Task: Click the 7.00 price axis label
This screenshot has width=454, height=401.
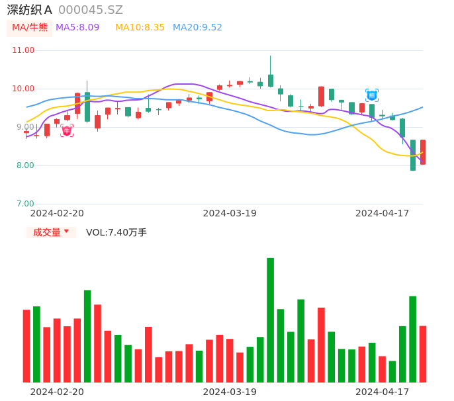Action: pos(26,204)
